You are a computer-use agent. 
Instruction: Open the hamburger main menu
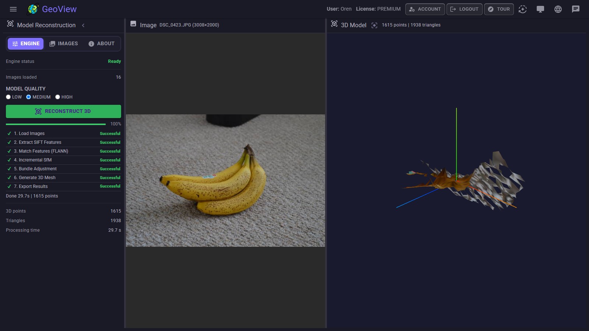(x=13, y=9)
